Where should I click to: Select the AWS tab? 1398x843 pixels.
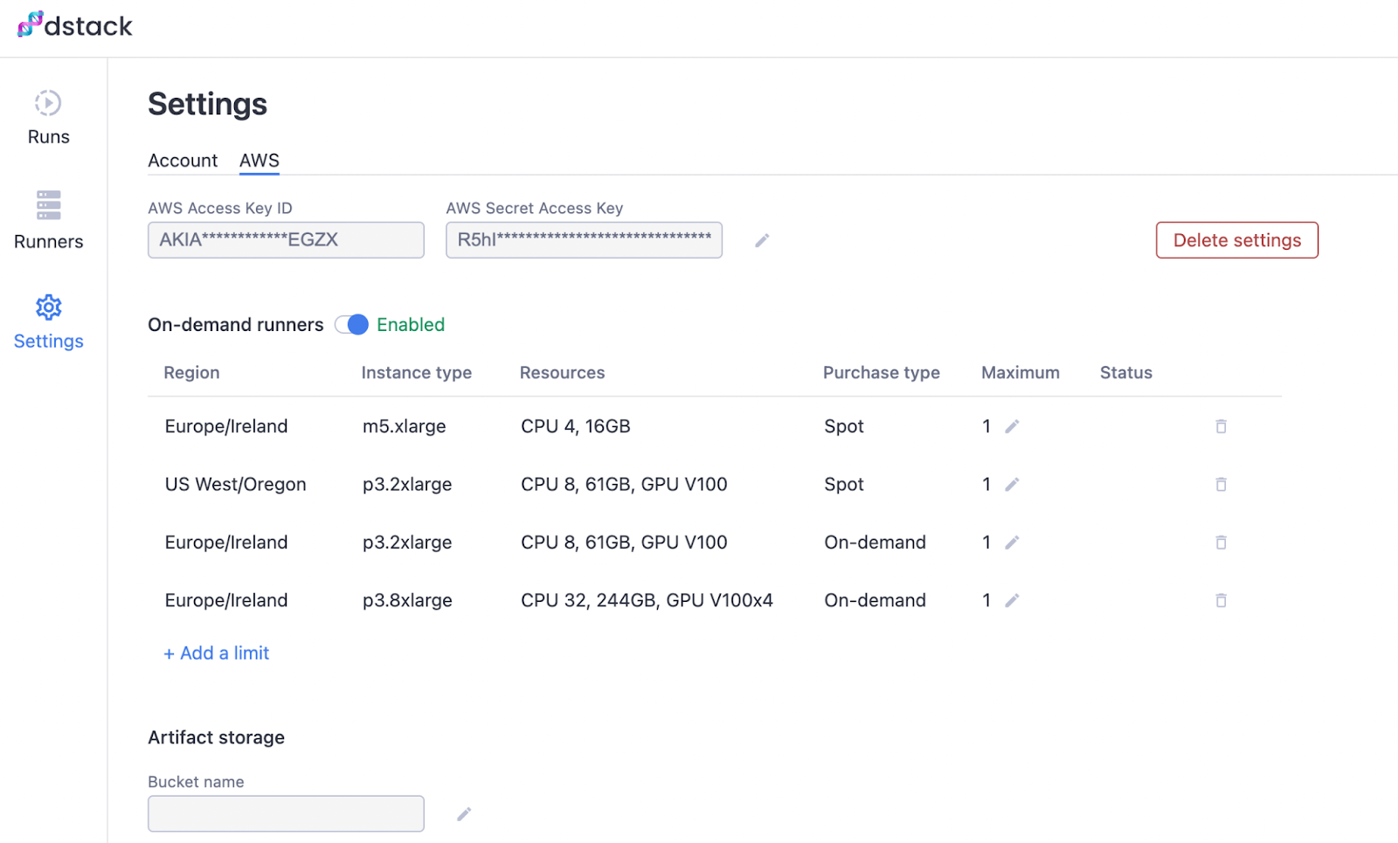(x=260, y=161)
